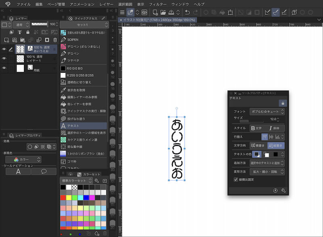The image size is (323, 237).
Task: Click the balloon icon in ツールナビゲーション
Action: point(44,171)
